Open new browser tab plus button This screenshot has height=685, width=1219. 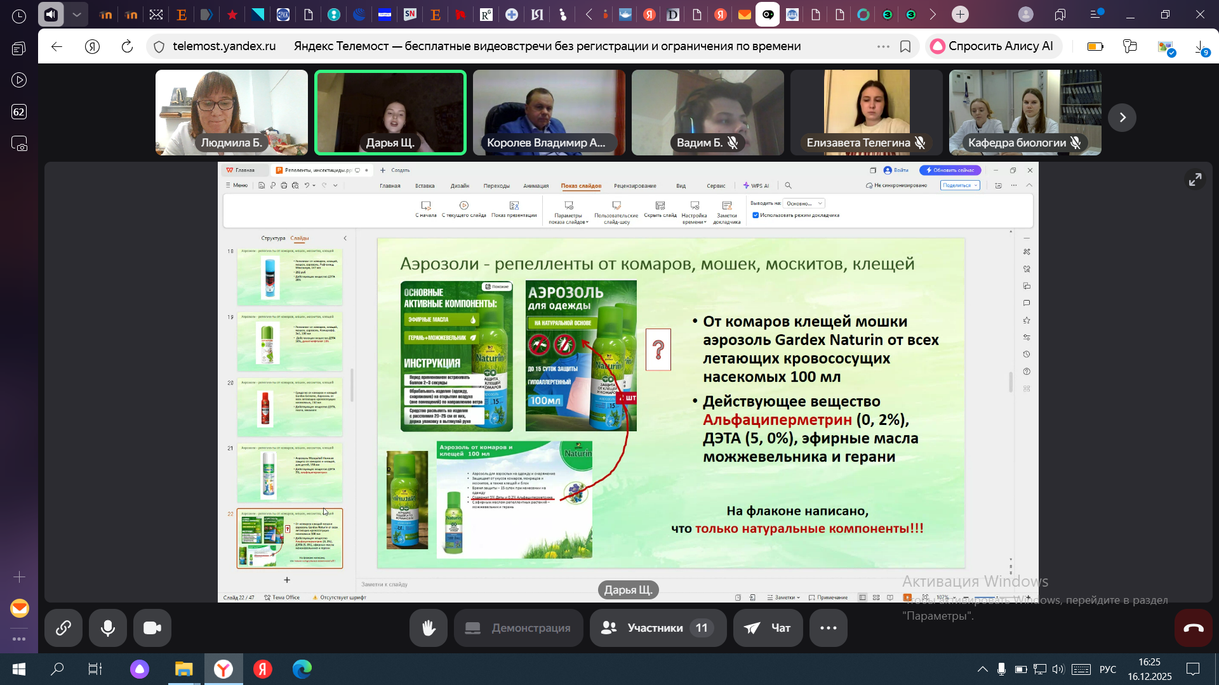point(960,14)
